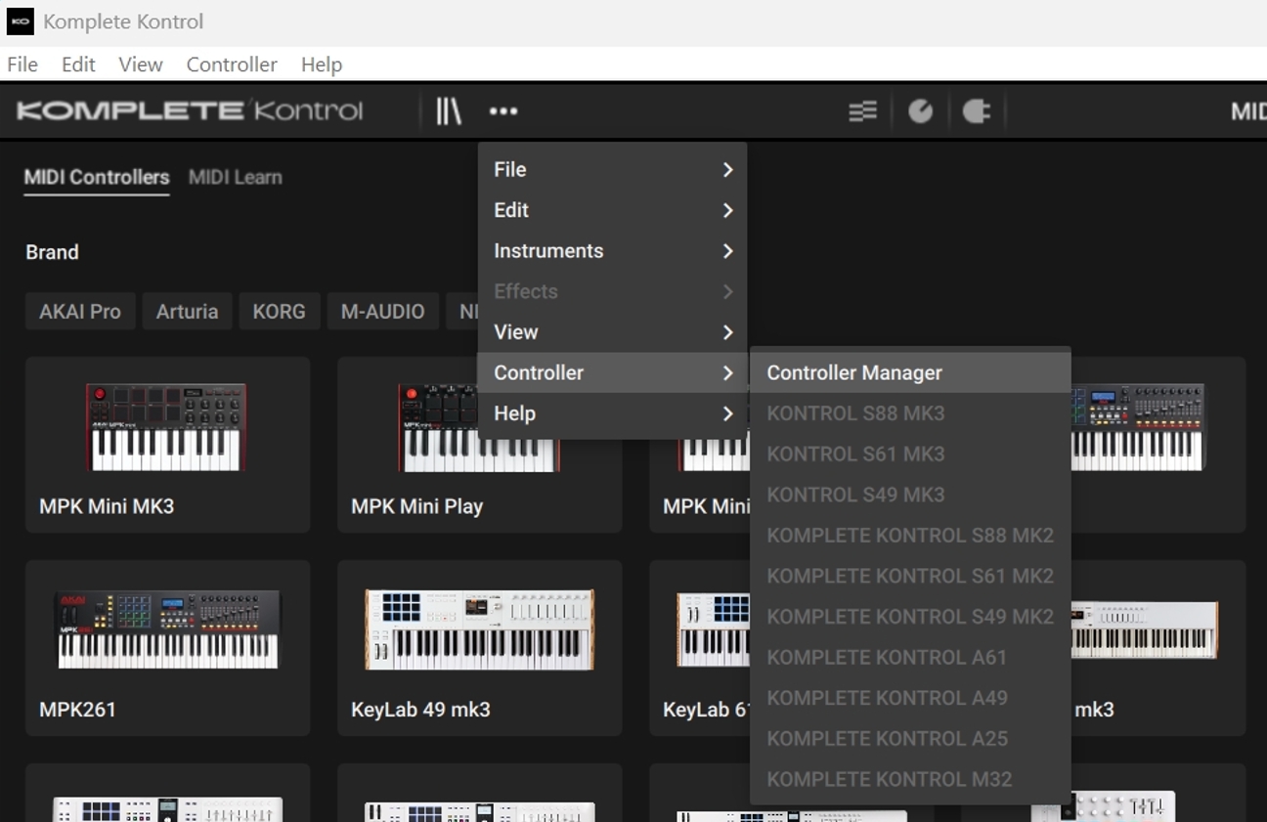1267x822 pixels.
Task: Click the three-dots main menu icon
Action: click(x=503, y=111)
